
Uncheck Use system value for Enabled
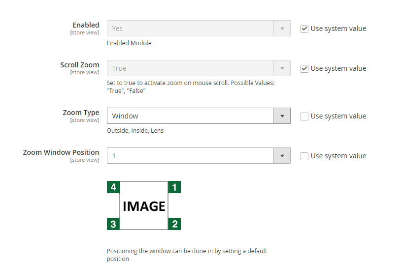pyautogui.click(x=304, y=29)
